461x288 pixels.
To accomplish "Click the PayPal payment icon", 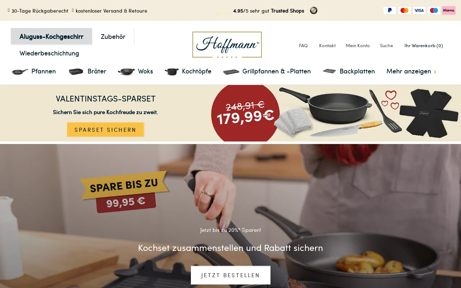I will tap(390, 10).
